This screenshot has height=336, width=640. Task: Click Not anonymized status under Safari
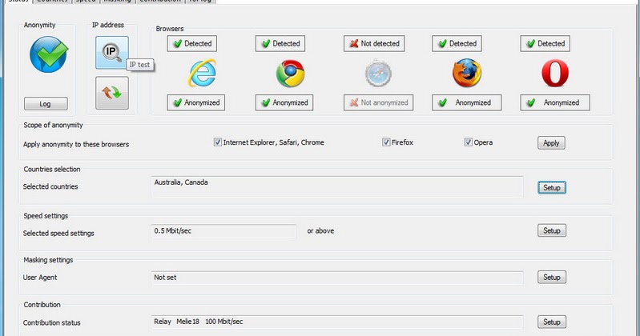[x=378, y=102]
